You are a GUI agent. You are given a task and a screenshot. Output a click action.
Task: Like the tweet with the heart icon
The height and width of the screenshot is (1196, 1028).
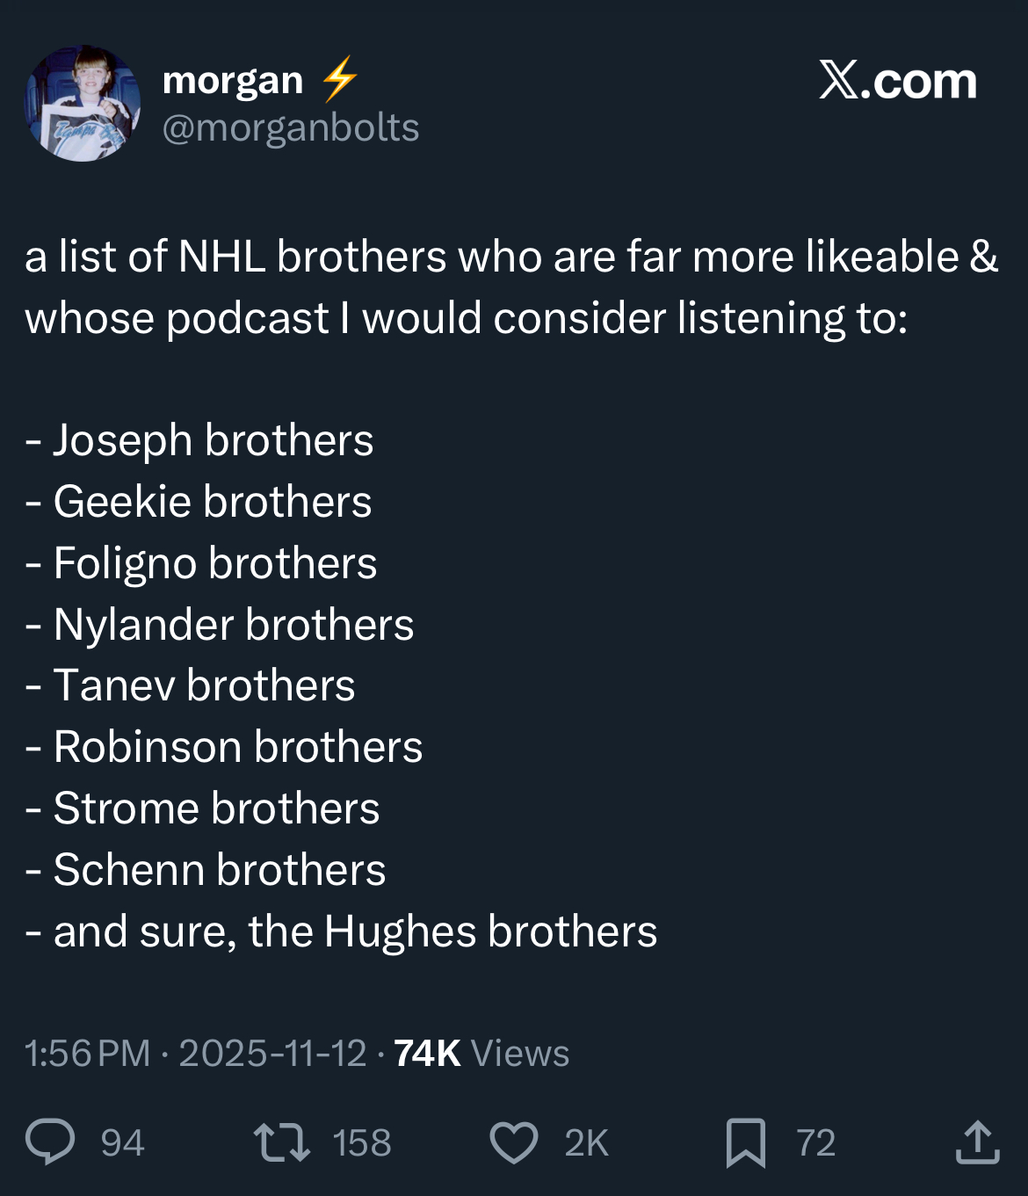click(x=513, y=1142)
